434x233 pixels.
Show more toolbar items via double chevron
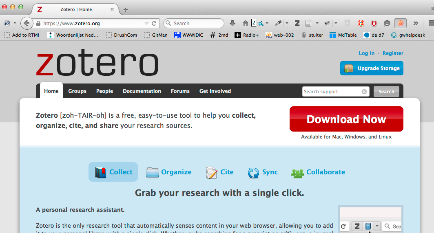tap(416, 23)
